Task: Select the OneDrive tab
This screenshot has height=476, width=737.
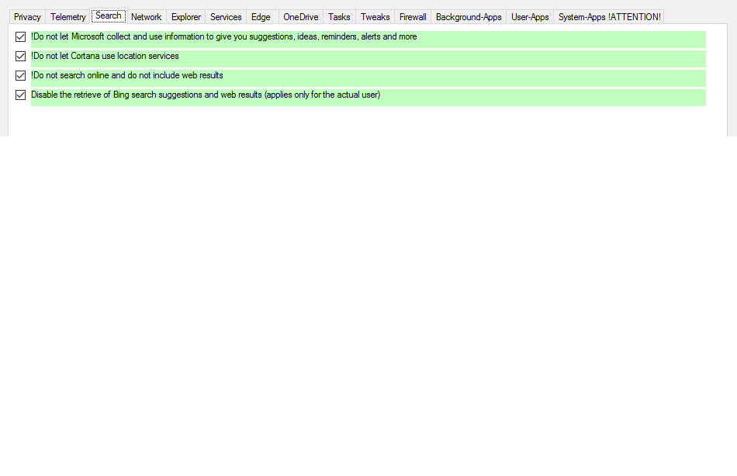Action: 301,17
